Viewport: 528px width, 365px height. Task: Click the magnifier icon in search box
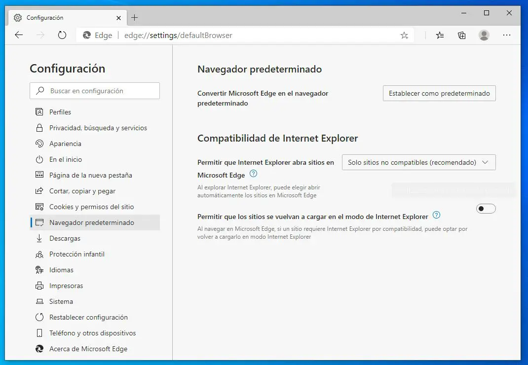[40, 91]
